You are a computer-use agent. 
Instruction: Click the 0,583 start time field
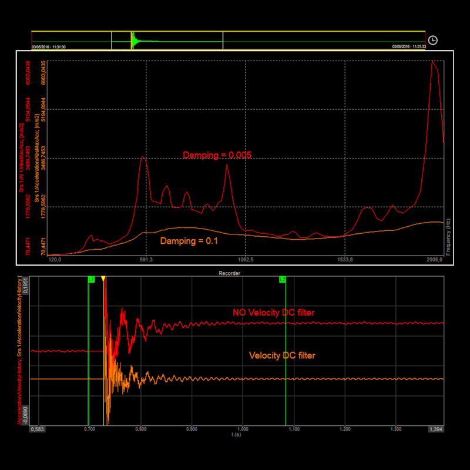(36, 429)
